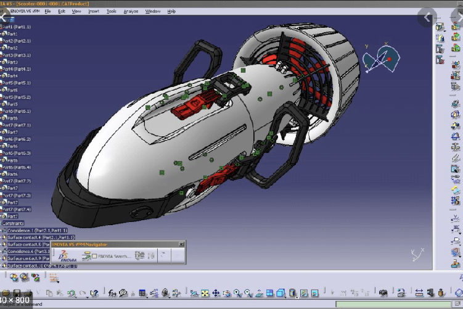This screenshot has width=463, height=309.
Task: Click the Fit All In icon
Action: 205,293
